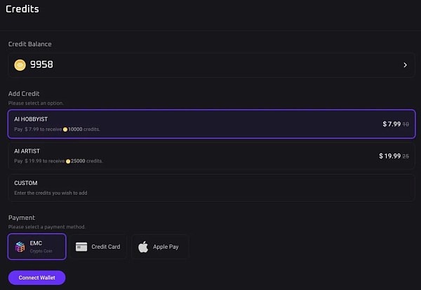Click the Credits page heading
The image size is (421, 290).
point(22,10)
